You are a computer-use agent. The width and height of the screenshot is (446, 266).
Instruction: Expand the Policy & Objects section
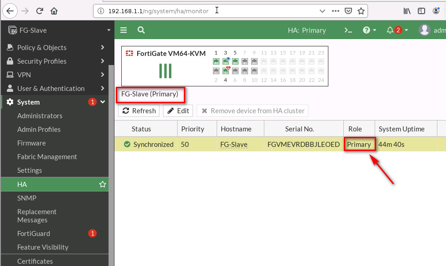[42, 47]
